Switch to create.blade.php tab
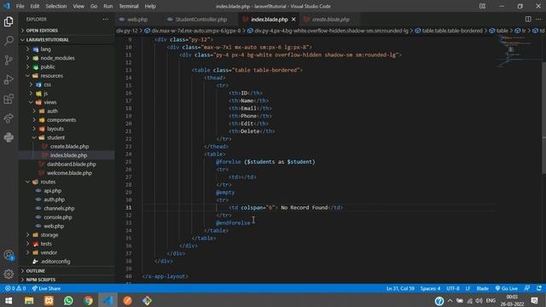The image size is (546, 307). click(331, 20)
